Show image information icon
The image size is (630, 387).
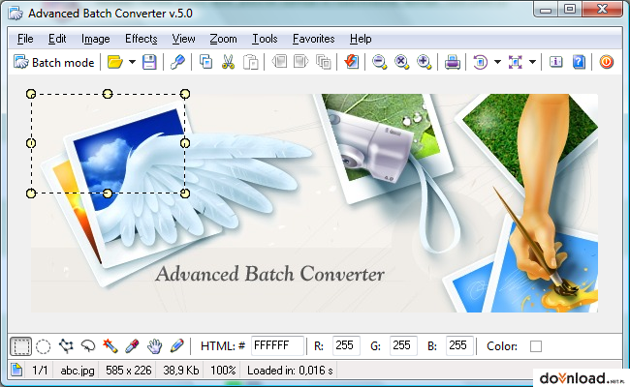(x=556, y=62)
